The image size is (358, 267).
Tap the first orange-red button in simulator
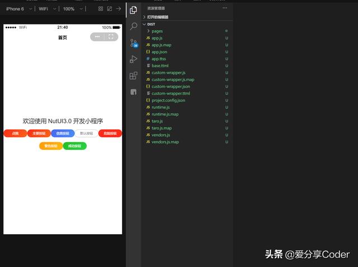[15, 133]
